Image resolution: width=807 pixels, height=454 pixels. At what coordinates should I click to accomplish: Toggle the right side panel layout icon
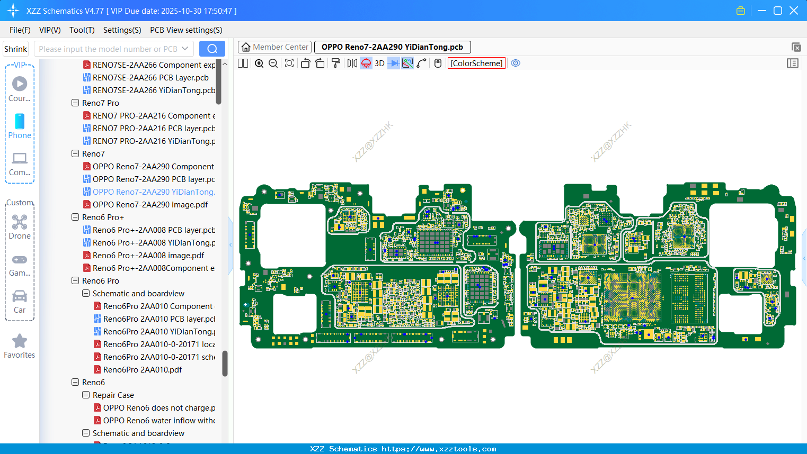coord(793,63)
